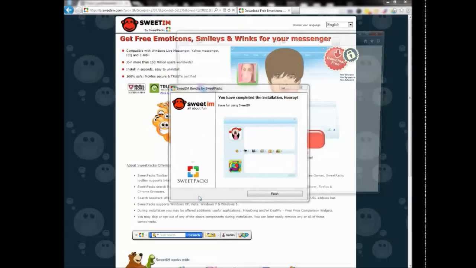Open the toolbar search magnifier dropdown
The image size is (476, 268).
[x=155, y=235]
